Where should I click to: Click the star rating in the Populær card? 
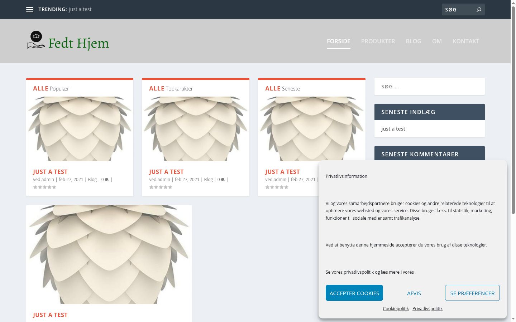tap(45, 187)
